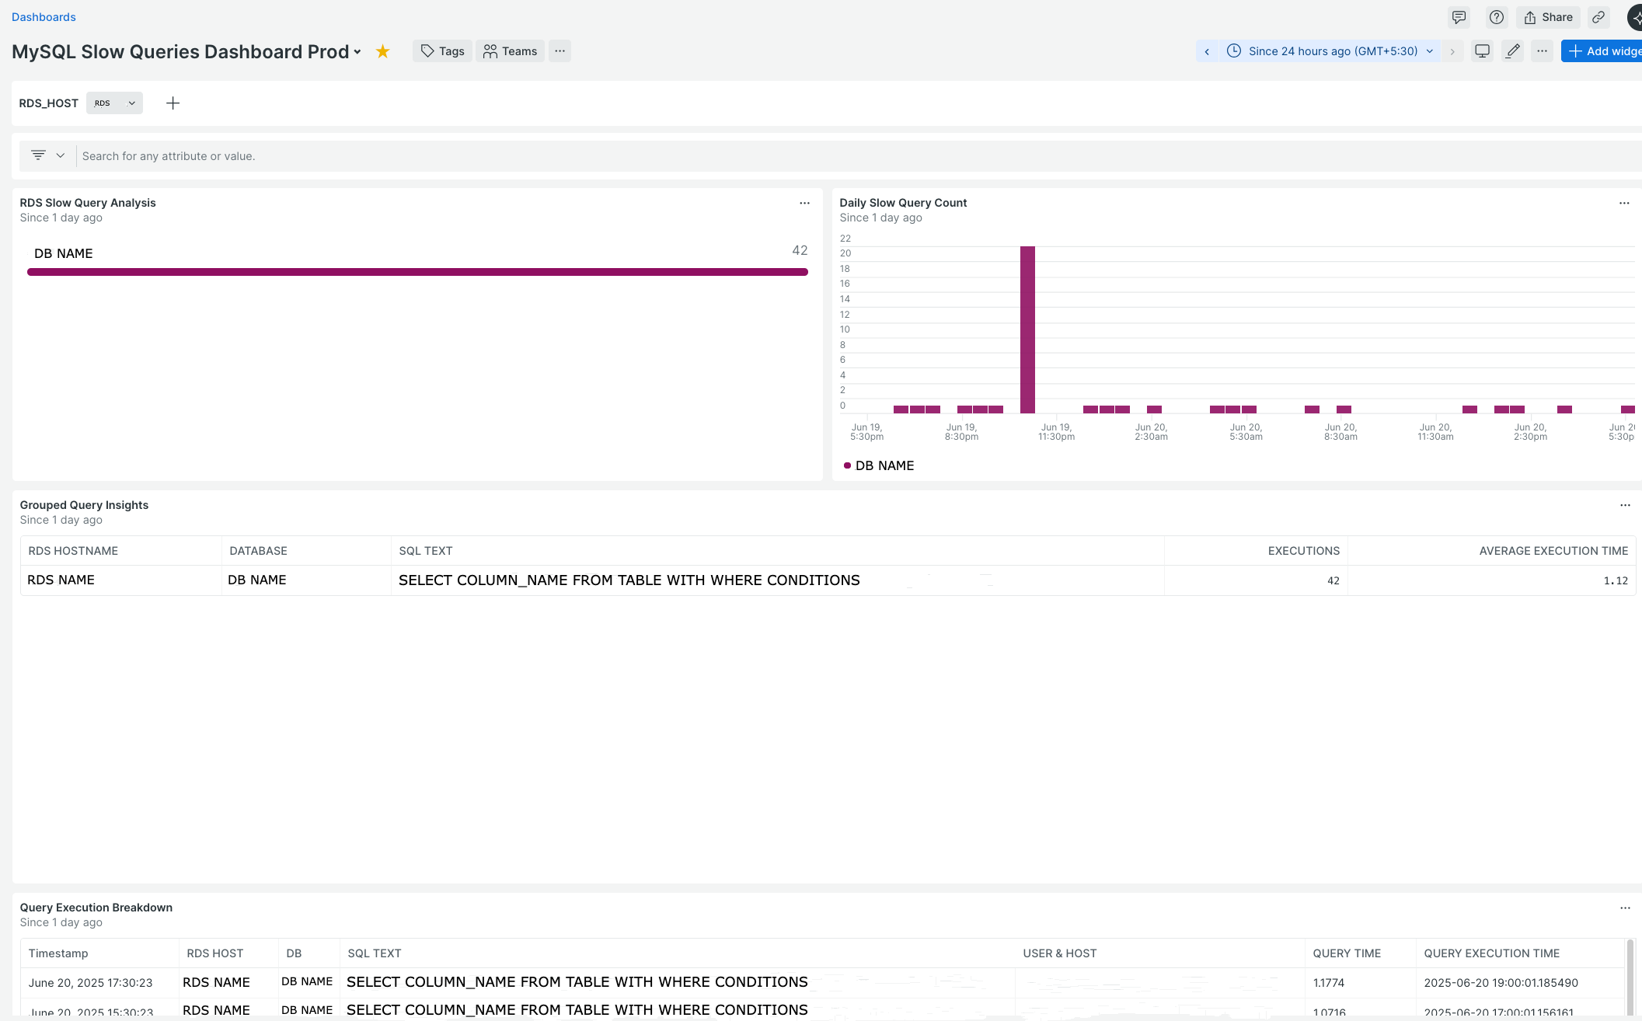Sort by RDS HOST column header
1642x1021 pixels.
(x=214, y=953)
